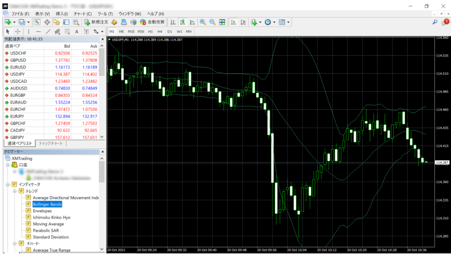The image size is (451, 254).
Task: Draw a vertical line tool
Action: [x=29, y=32]
